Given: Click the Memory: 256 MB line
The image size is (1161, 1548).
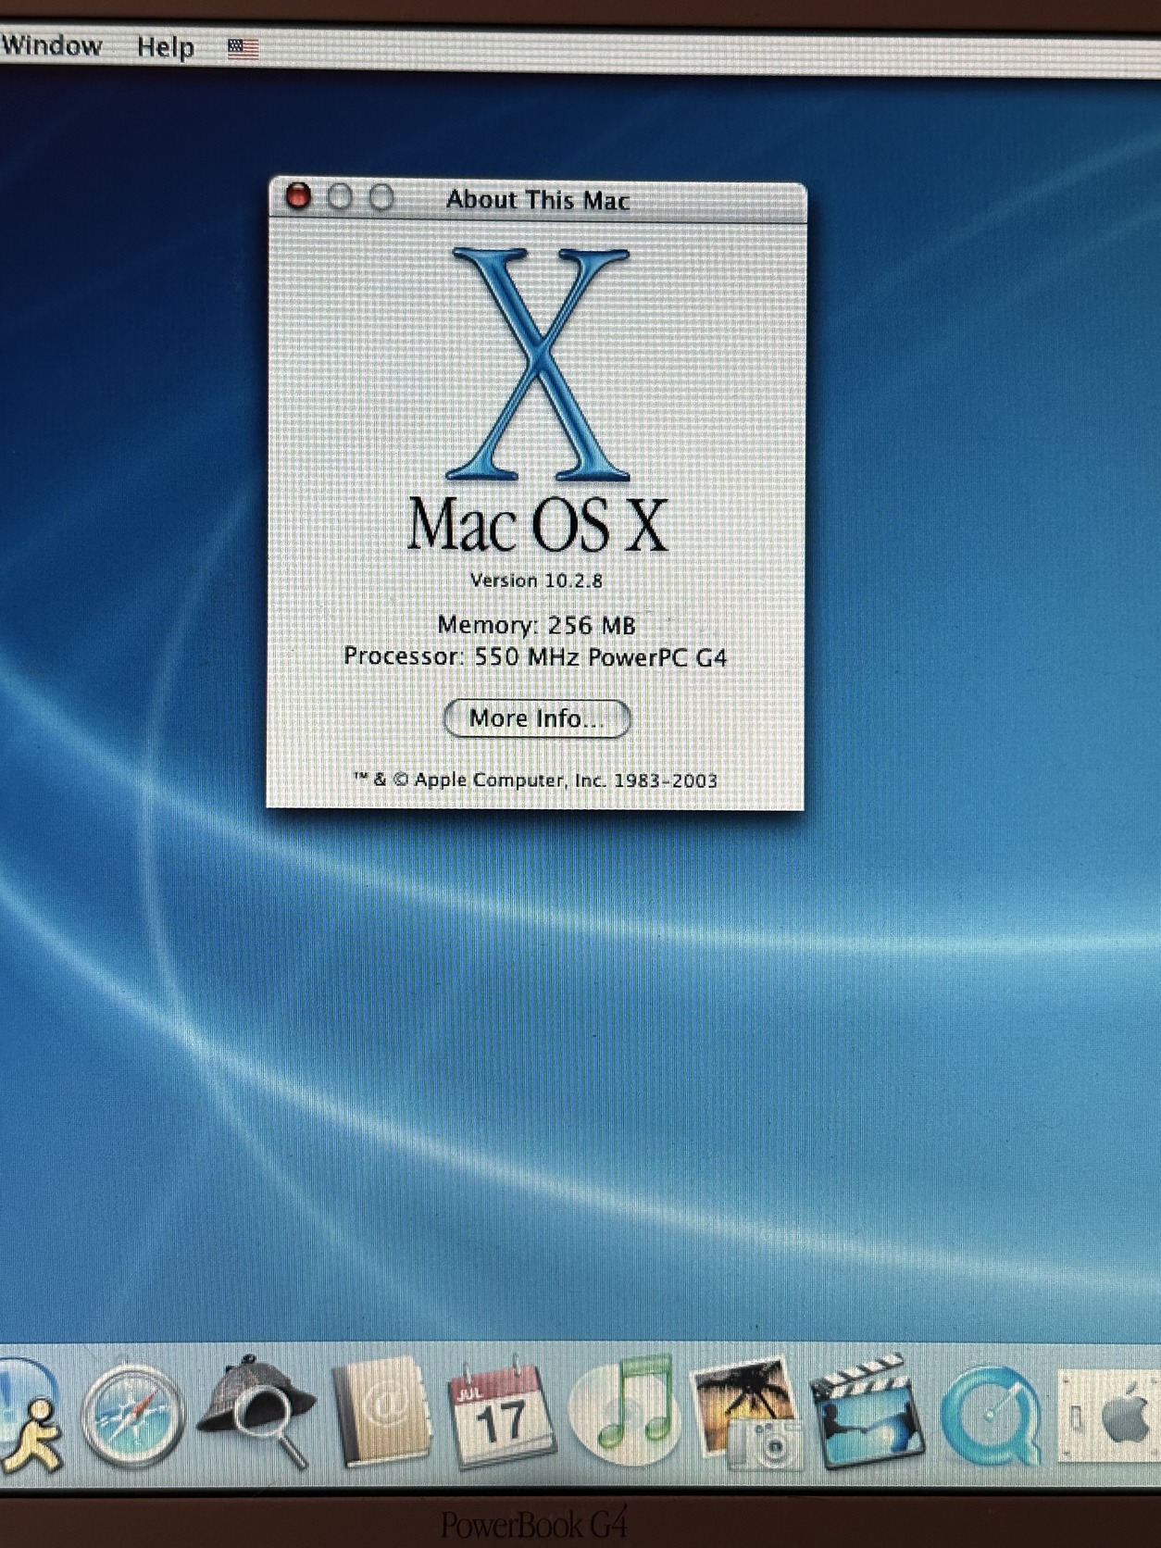Looking at the screenshot, I should (x=536, y=625).
